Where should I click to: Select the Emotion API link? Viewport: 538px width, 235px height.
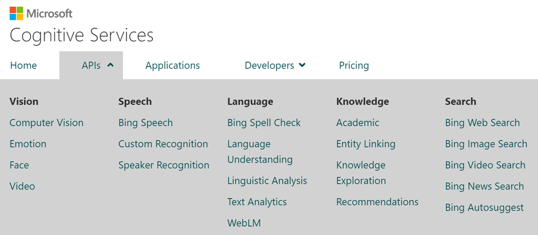tap(28, 144)
